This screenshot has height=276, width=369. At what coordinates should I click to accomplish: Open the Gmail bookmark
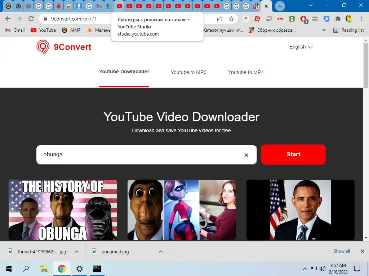pos(15,30)
